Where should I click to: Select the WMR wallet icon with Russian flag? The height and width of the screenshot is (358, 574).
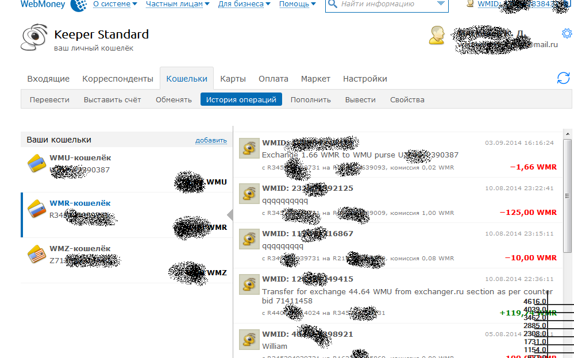click(x=37, y=209)
